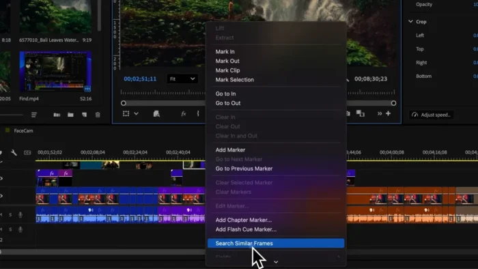
Task: Collapse the Crop effect section
Action: tap(410, 22)
